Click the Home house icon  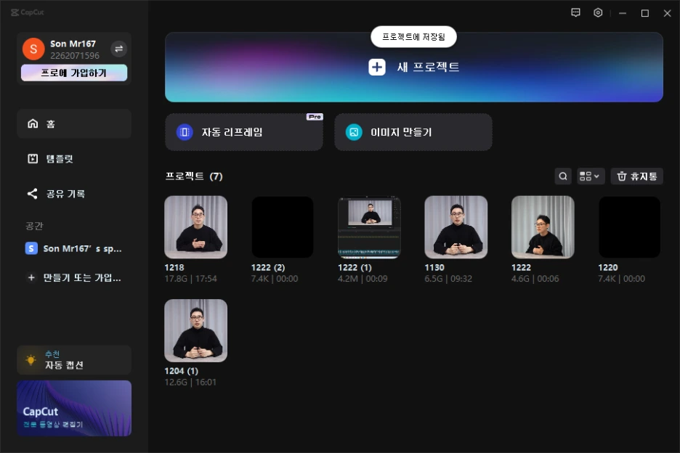33,124
